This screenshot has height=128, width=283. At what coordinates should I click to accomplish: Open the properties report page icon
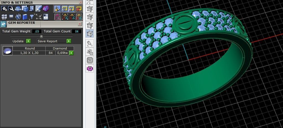(46, 17)
